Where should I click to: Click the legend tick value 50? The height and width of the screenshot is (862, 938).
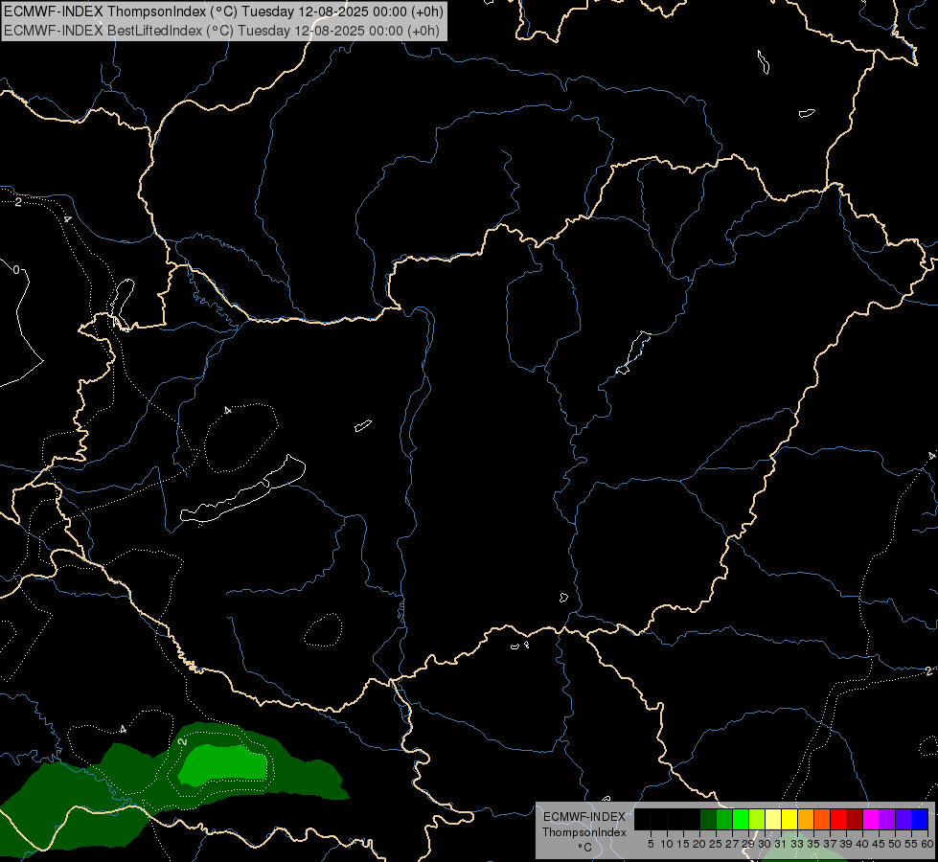point(895,844)
